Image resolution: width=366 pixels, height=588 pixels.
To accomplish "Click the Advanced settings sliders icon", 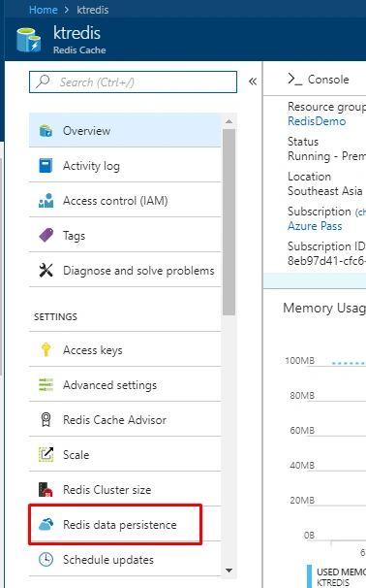I will click(46, 385).
